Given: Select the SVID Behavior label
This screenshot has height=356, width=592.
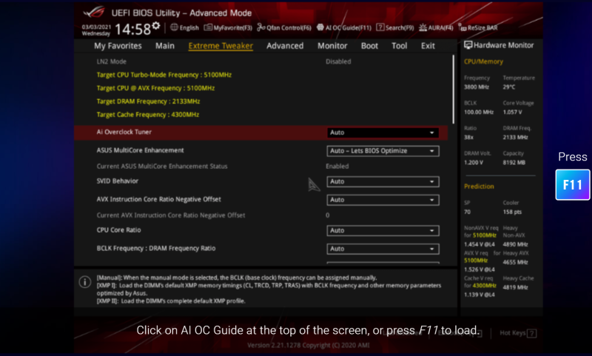Looking at the screenshot, I should (118, 181).
